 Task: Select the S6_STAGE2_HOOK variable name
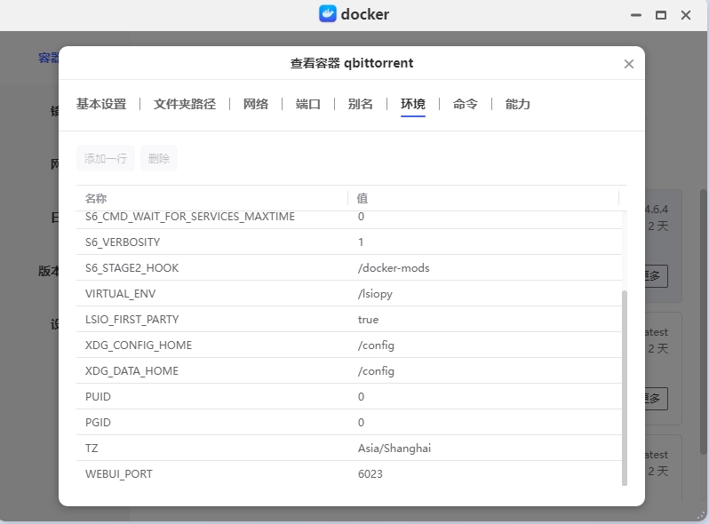click(132, 268)
